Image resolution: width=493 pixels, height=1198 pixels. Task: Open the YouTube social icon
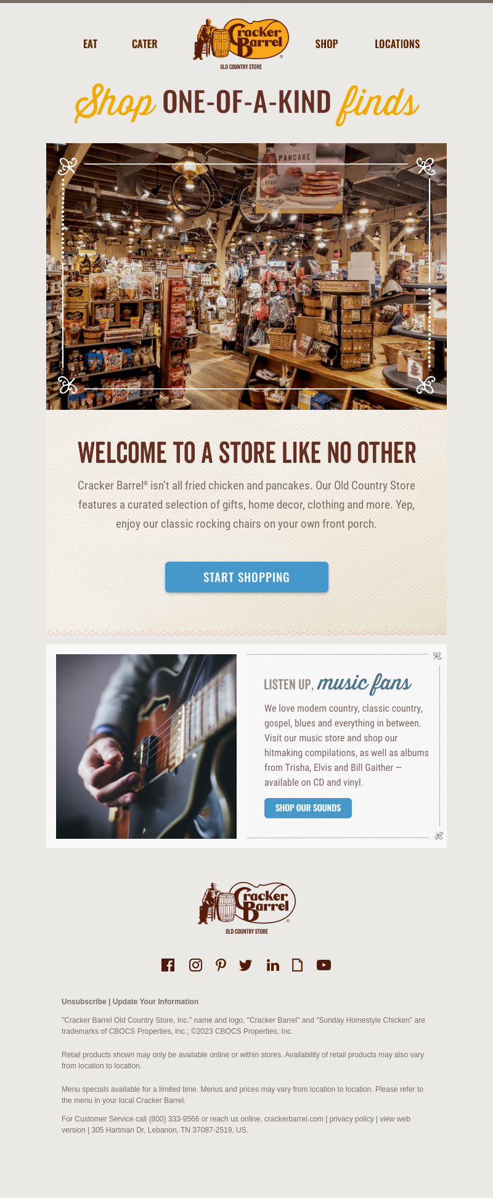[324, 965]
